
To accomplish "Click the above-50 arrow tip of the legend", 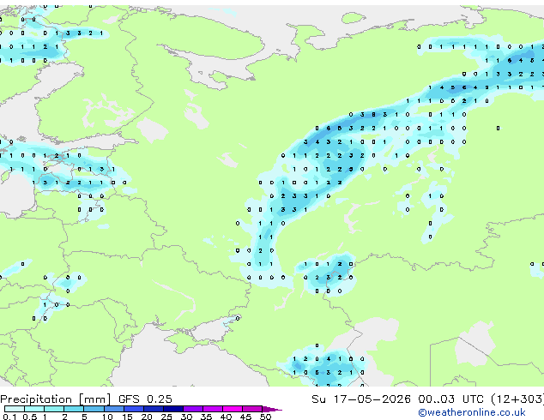I will (x=272, y=409).
